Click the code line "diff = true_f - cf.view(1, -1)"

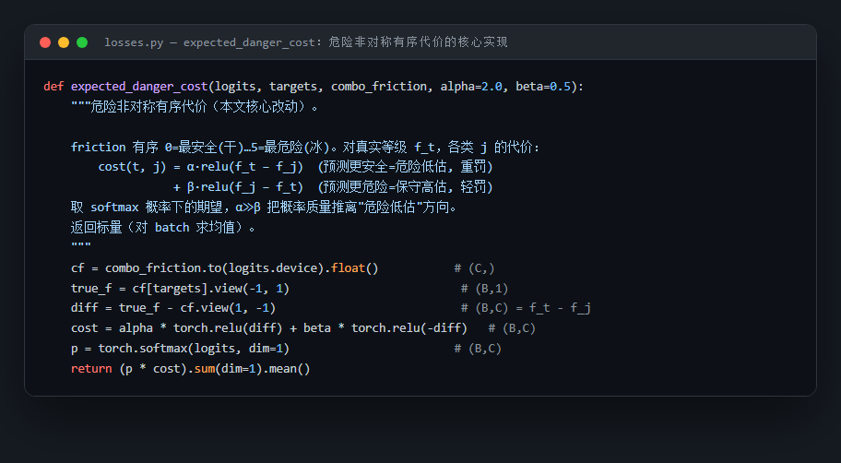(173, 308)
